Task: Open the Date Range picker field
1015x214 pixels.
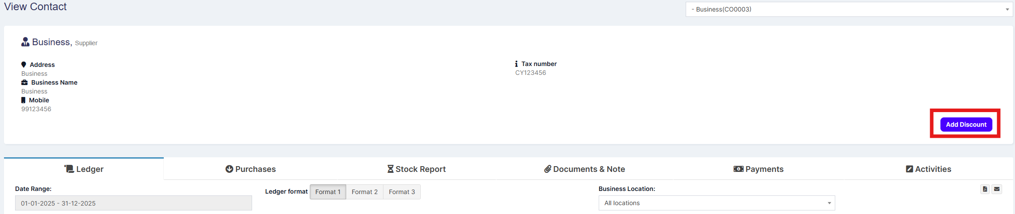Action: (133, 203)
